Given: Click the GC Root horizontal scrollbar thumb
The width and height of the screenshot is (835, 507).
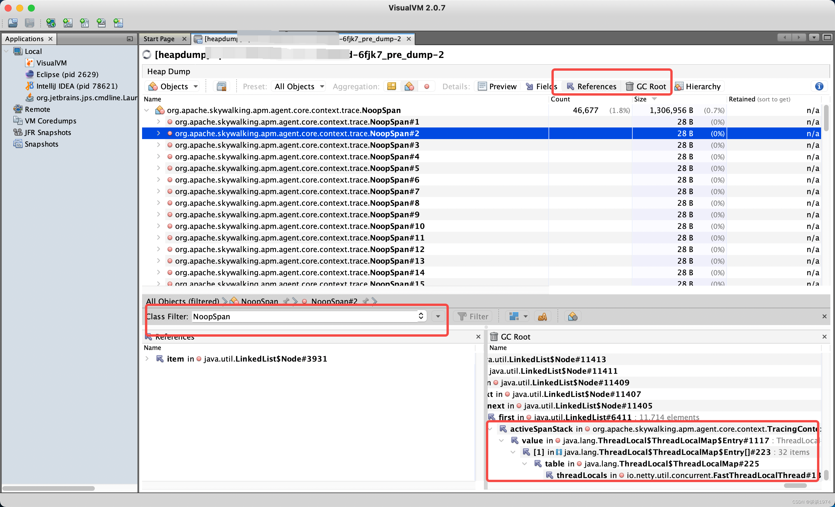Looking at the screenshot, I should (x=795, y=485).
